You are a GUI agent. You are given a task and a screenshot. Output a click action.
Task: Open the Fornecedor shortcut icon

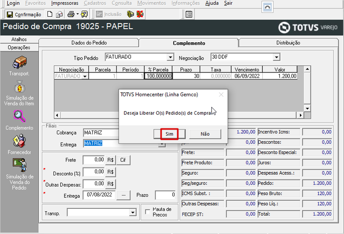pos(20,141)
